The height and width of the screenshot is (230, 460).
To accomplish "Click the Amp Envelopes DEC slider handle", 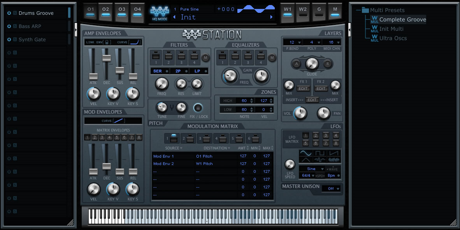I will click(107, 58).
